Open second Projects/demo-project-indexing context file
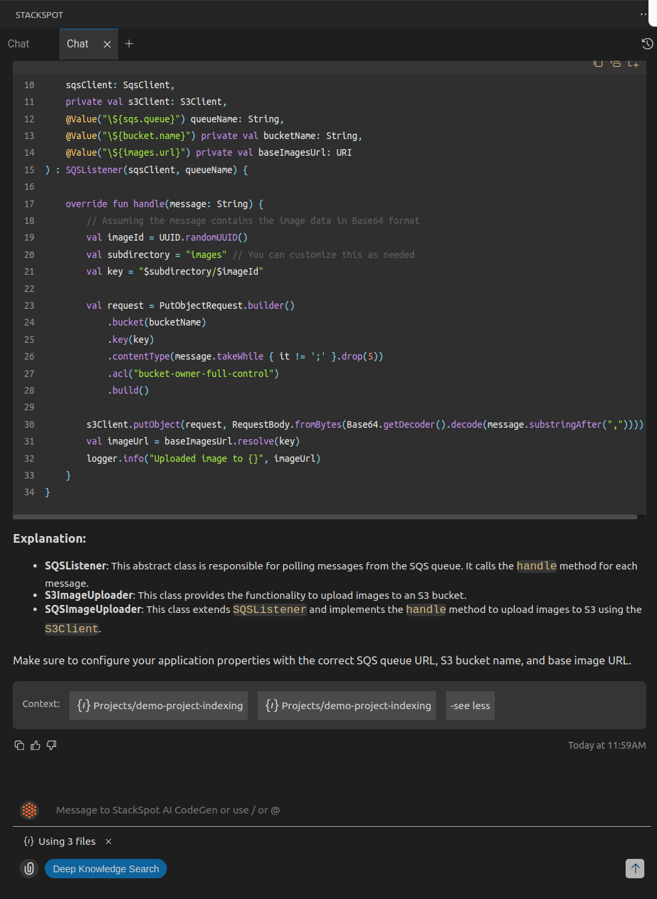The height and width of the screenshot is (899, 657). (347, 706)
